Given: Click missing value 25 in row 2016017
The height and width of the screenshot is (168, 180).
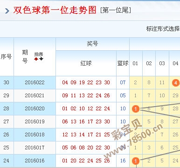Looking at the screenshot, I should 175,148.
